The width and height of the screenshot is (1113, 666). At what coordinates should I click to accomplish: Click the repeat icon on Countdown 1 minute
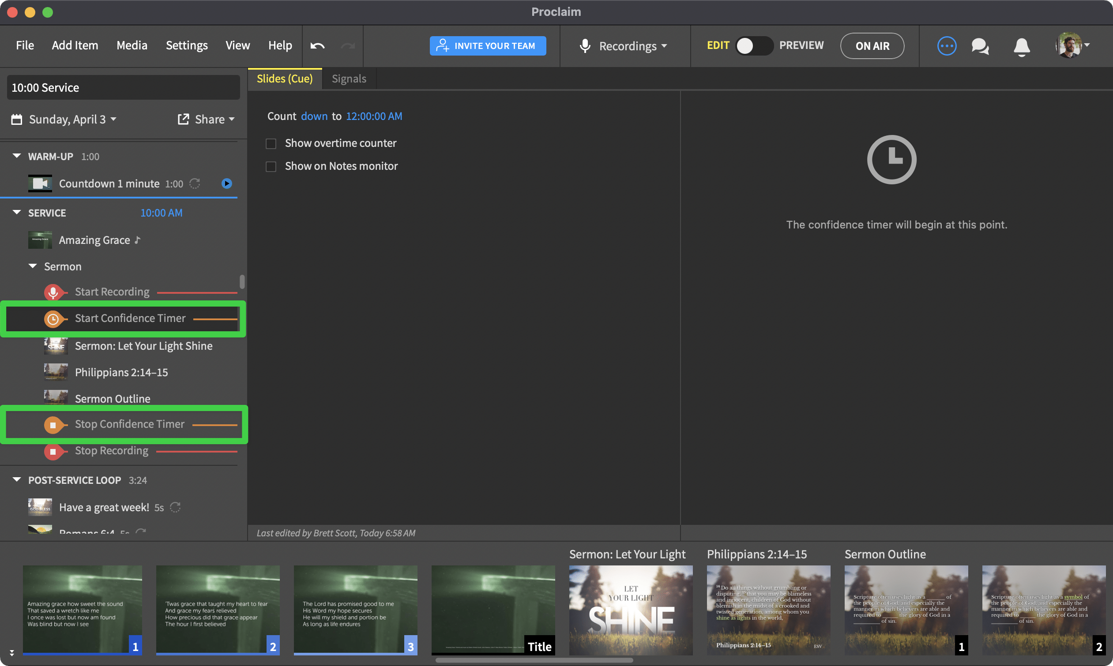(x=195, y=183)
